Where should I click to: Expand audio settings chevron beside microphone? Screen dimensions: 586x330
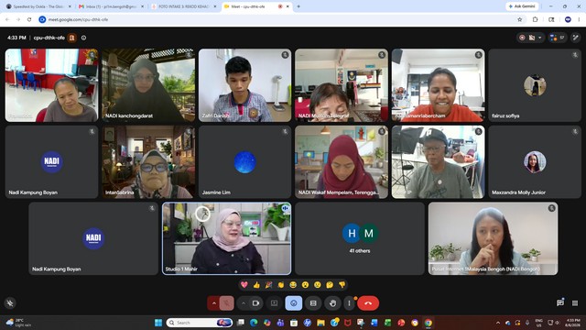pyautogui.click(x=213, y=303)
